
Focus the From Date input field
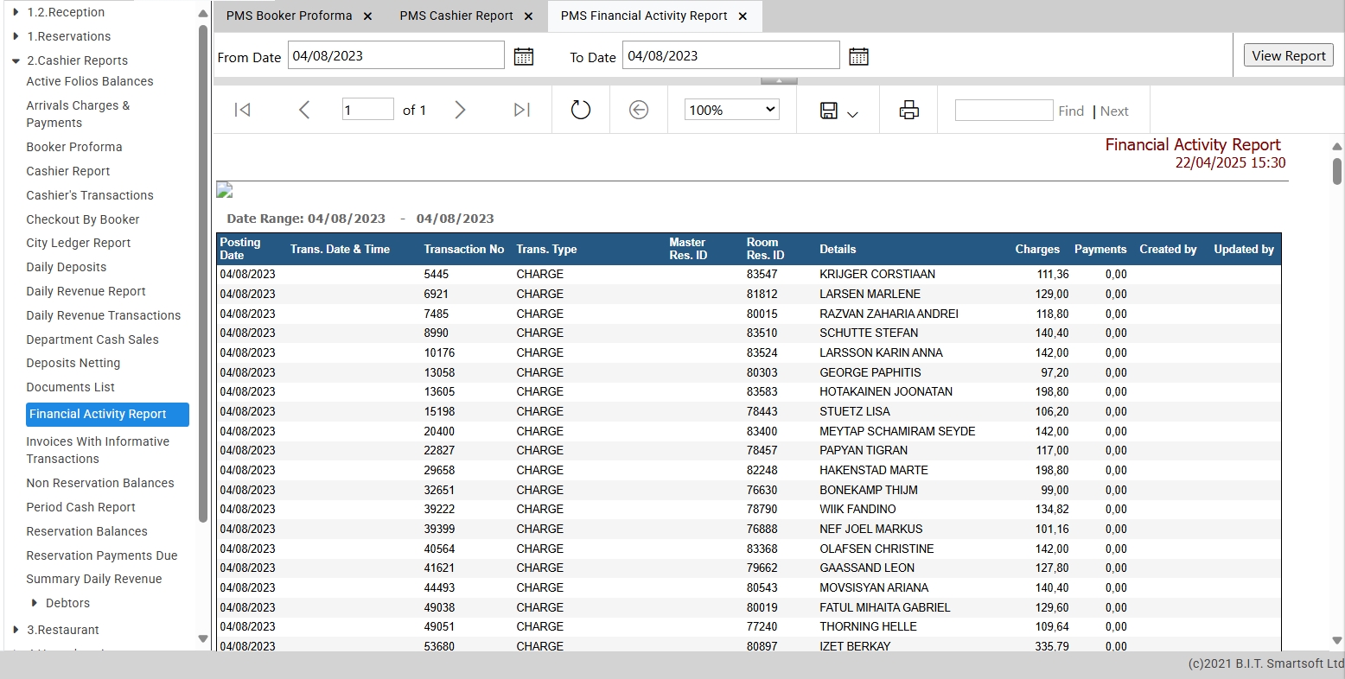396,56
